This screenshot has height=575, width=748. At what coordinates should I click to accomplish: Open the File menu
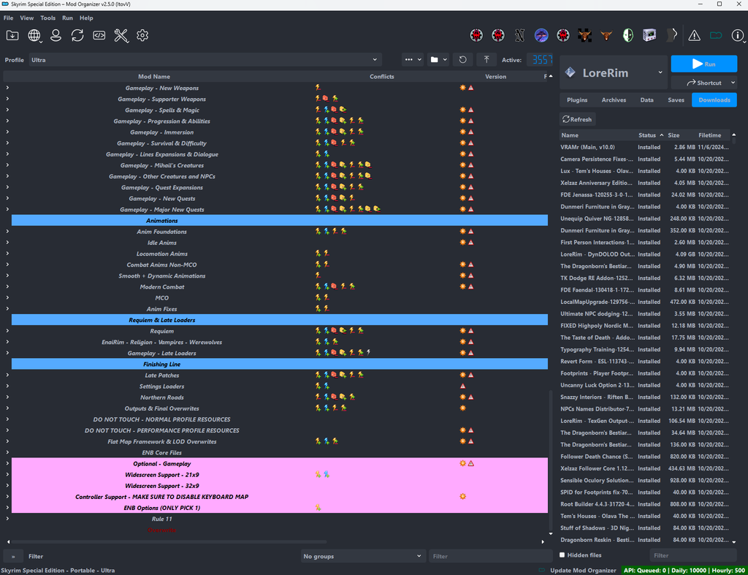click(x=9, y=18)
